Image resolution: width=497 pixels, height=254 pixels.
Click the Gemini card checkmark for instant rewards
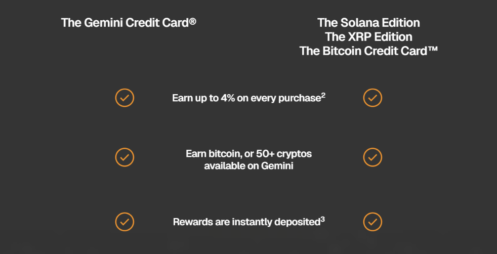[125, 222]
